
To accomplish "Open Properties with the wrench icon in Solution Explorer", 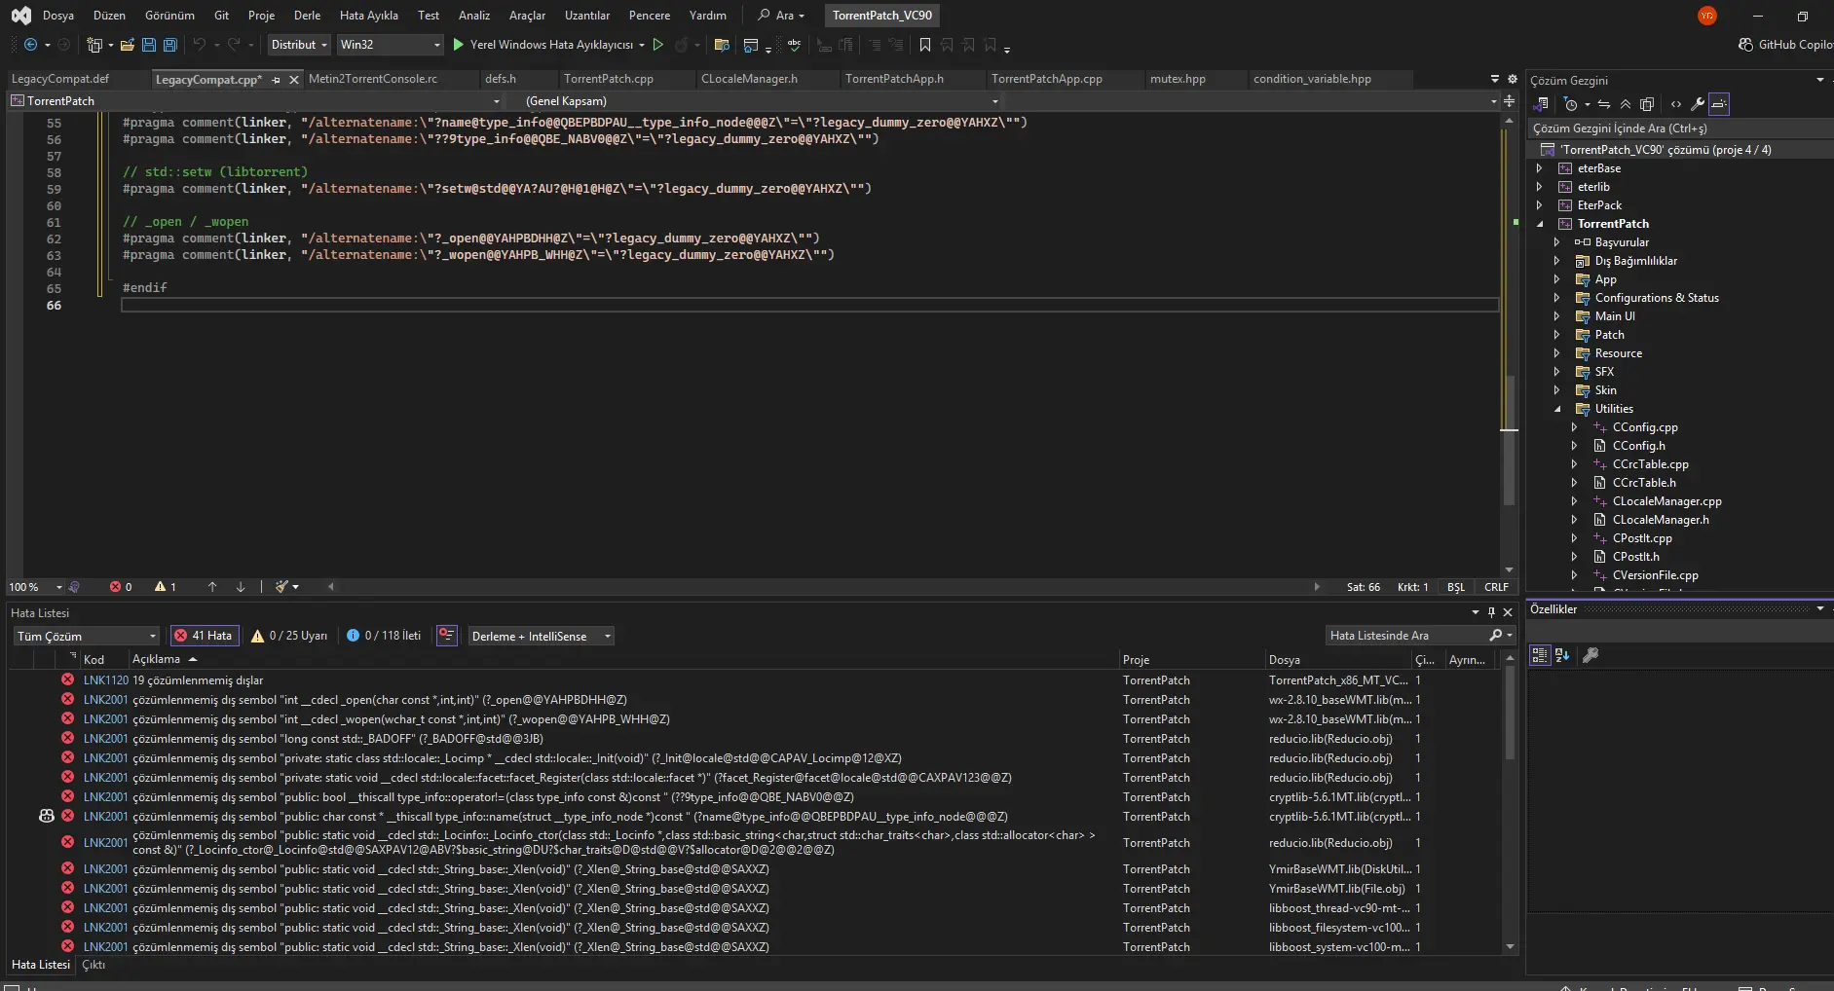I will pos(1698,104).
